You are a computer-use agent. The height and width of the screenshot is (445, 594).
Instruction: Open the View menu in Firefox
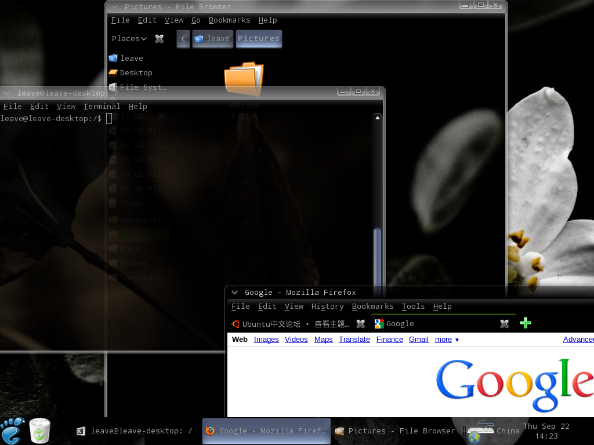(x=294, y=306)
